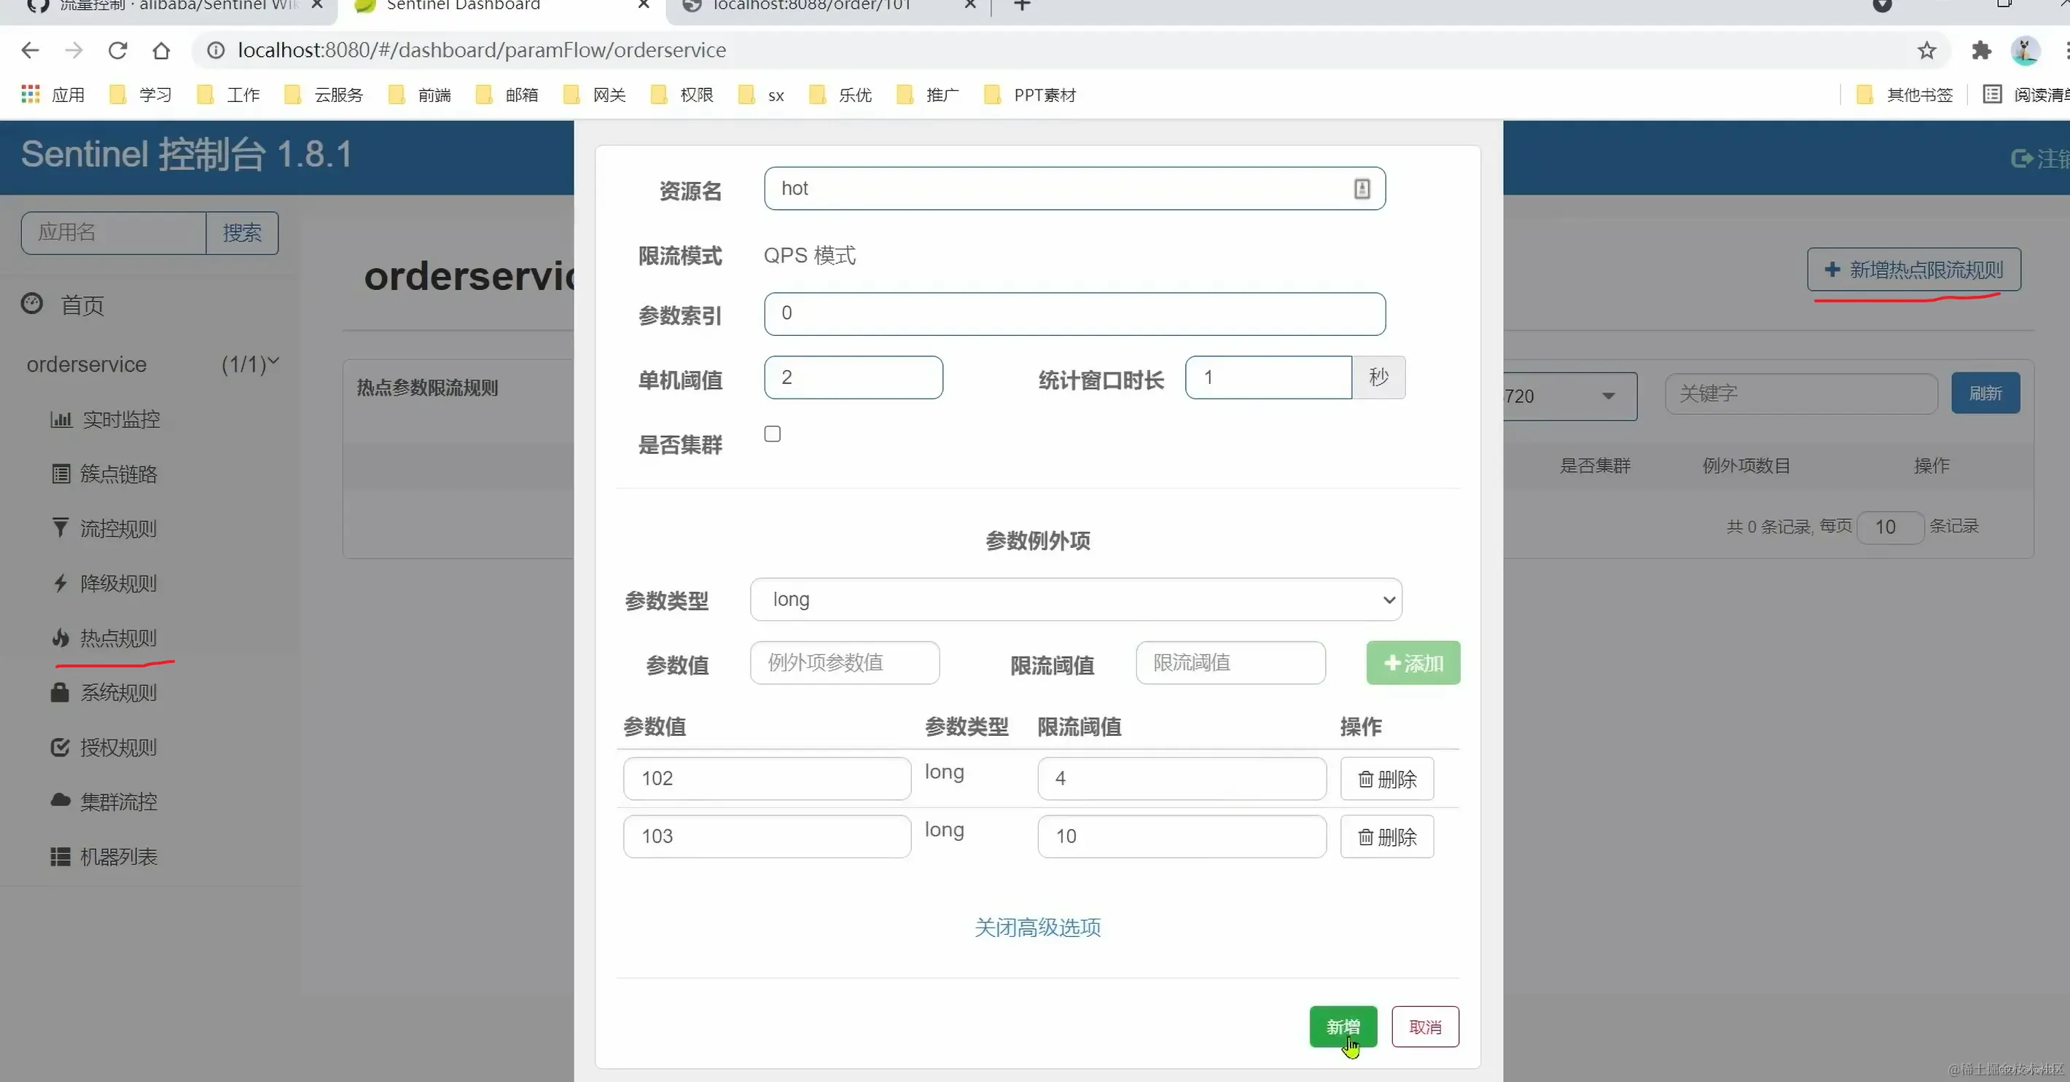The image size is (2070, 1082).
Task: Enable the 是否集群 checkbox
Action: pyautogui.click(x=771, y=433)
